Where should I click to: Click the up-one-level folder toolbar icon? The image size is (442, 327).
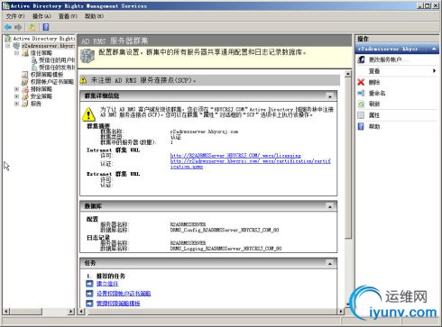[x=32, y=27]
